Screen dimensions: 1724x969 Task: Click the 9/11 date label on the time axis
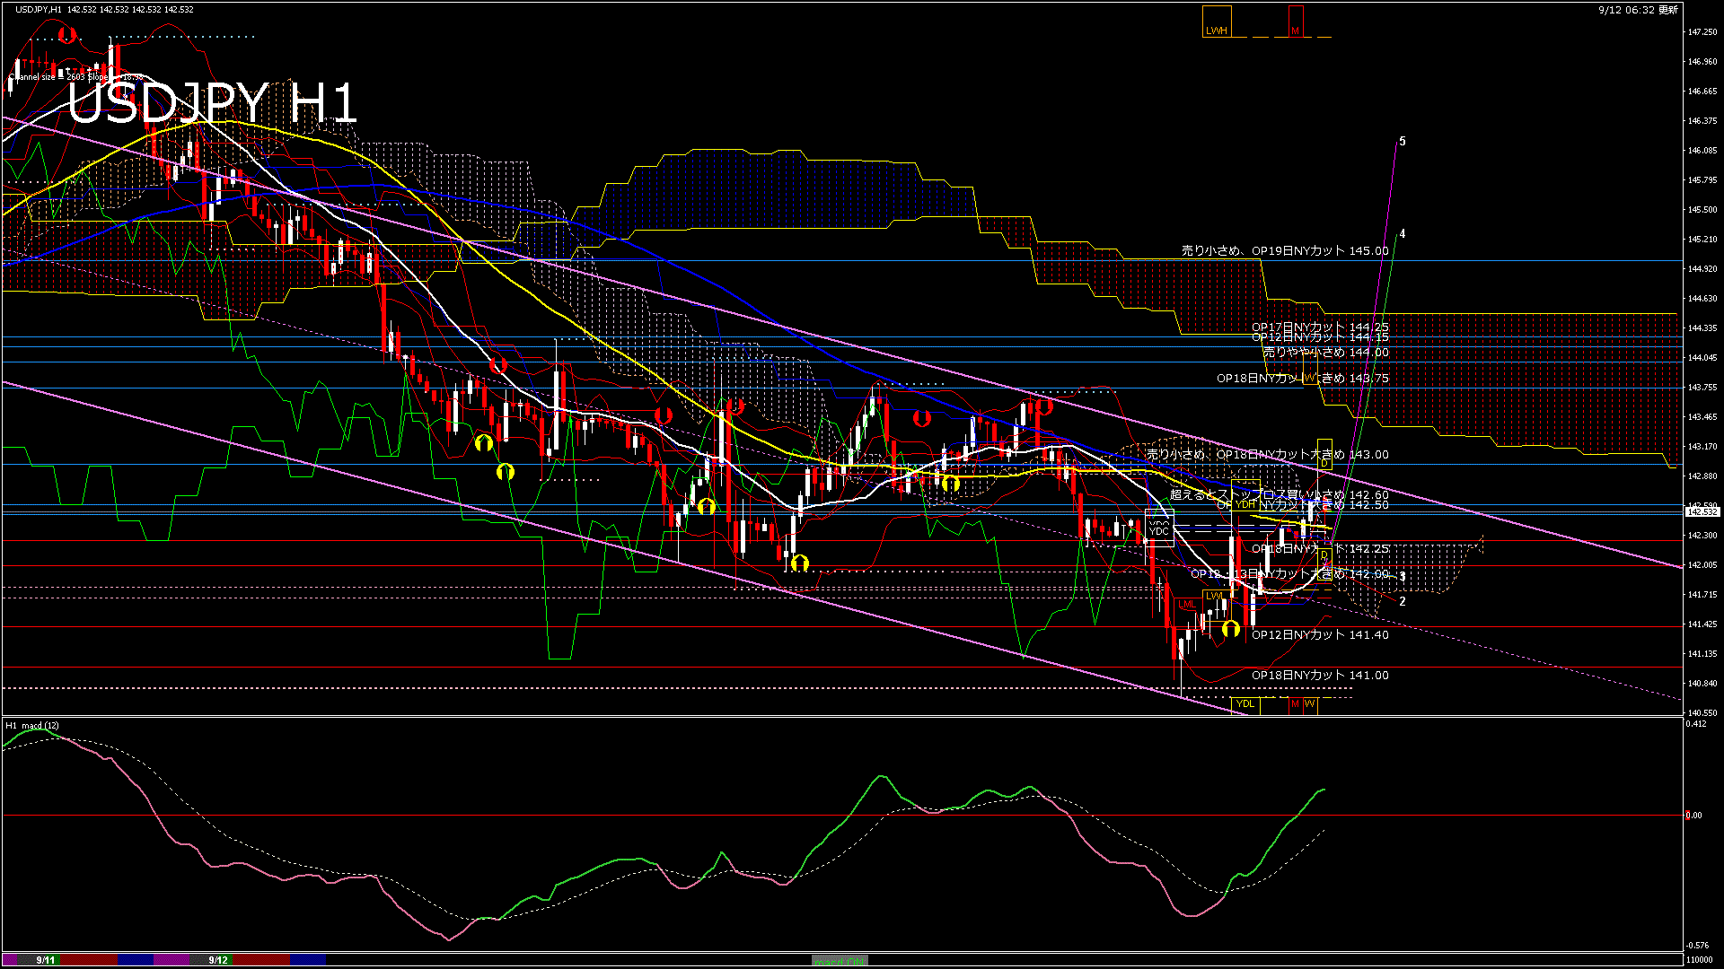point(46,960)
